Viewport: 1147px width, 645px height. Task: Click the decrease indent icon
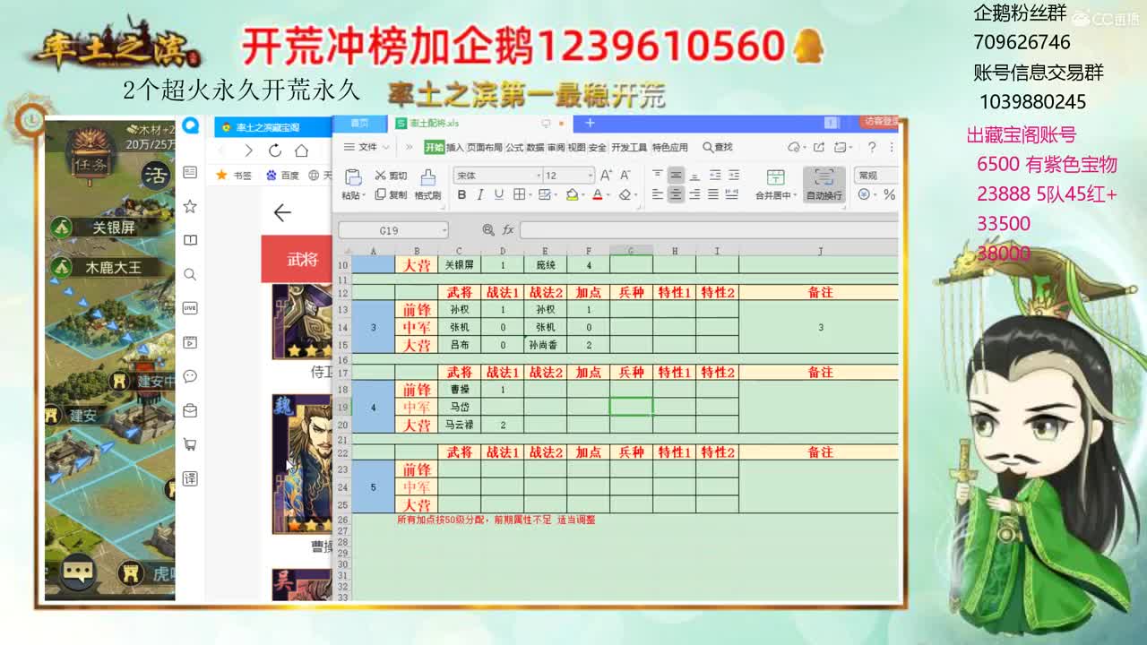(x=715, y=175)
